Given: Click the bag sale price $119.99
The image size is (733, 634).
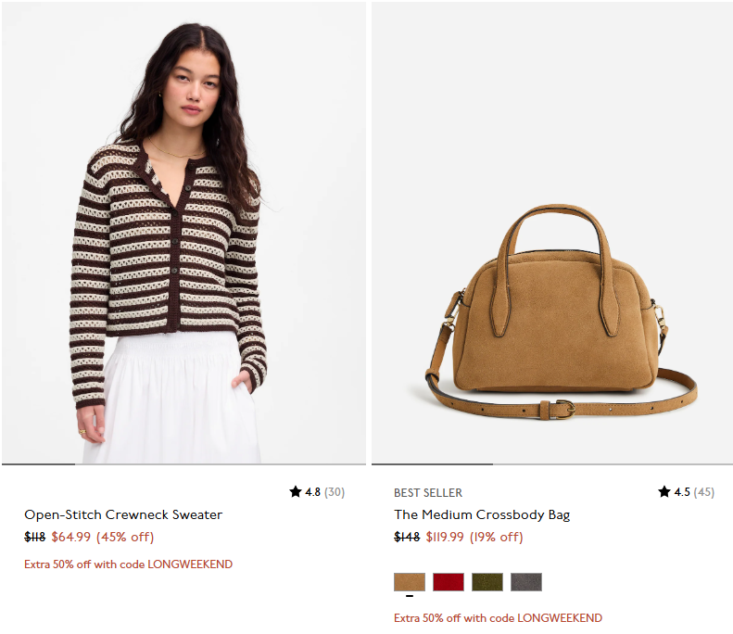Looking at the screenshot, I should pos(445,537).
